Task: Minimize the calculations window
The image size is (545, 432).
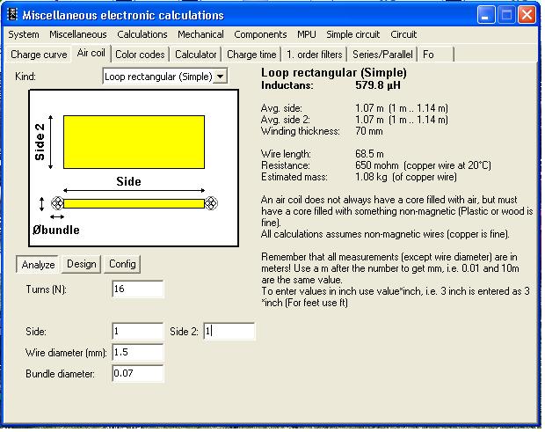Action: click(485, 15)
